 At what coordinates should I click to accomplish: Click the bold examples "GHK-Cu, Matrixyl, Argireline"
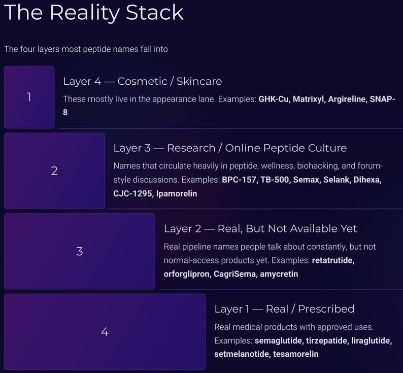[x=313, y=99]
